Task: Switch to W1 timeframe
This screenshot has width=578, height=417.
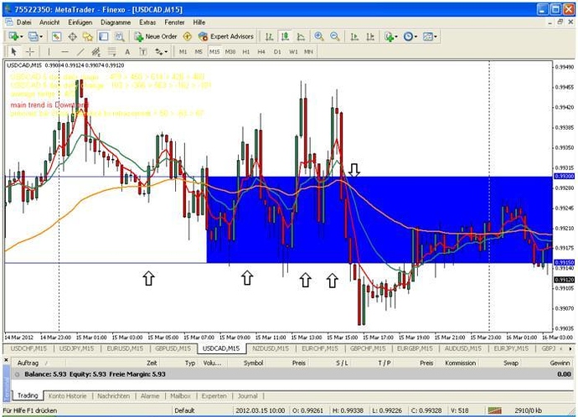Action: pyautogui.click(x=293, y=52)
